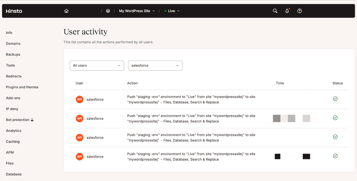
Task: Go to APM section
Action: 10,153
